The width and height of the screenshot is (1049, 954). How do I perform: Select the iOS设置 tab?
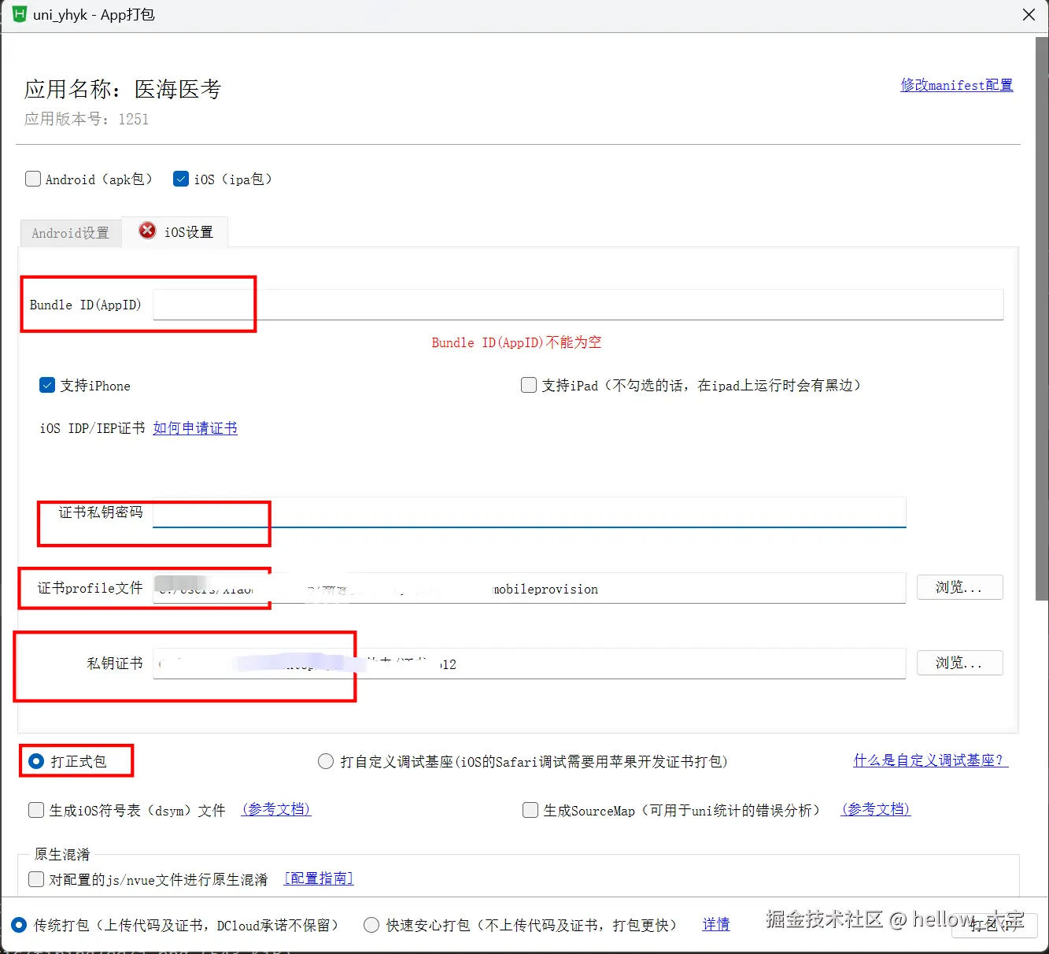coord(175,231)
